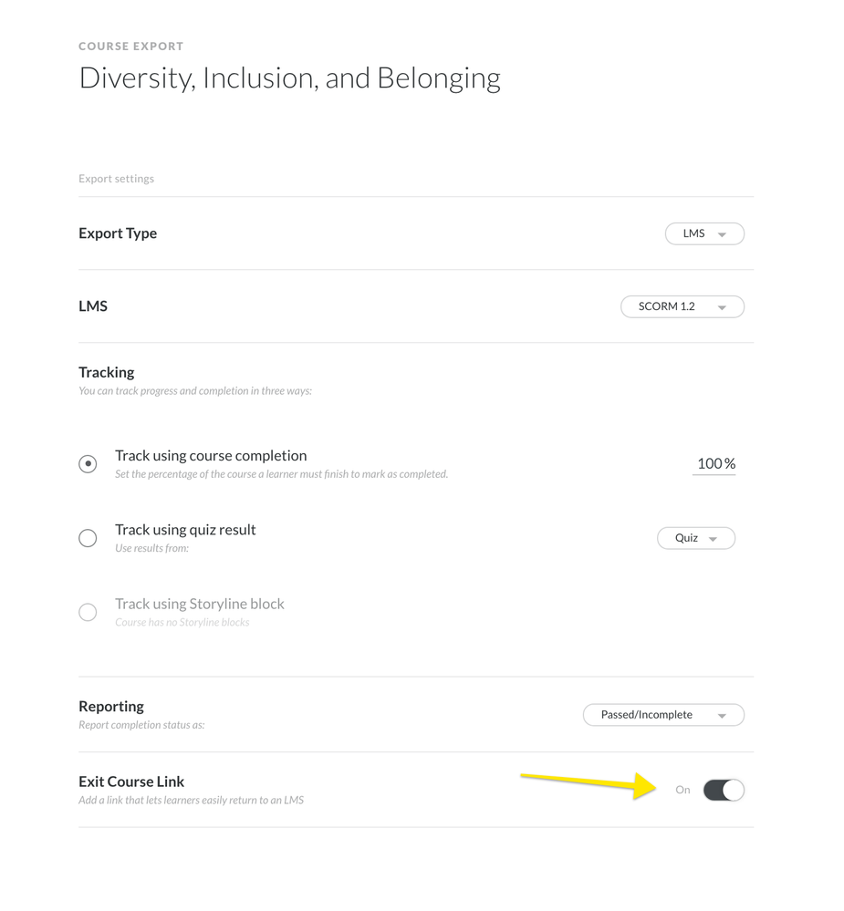Click the caret icon beside Passed/Incomplete
The image size is (844, 911).
pyautogui.click(x=722, y=716)
